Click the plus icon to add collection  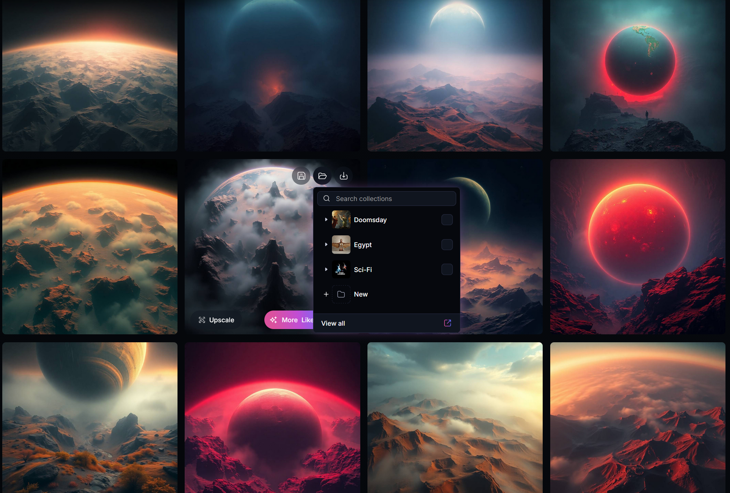point(326,294)
